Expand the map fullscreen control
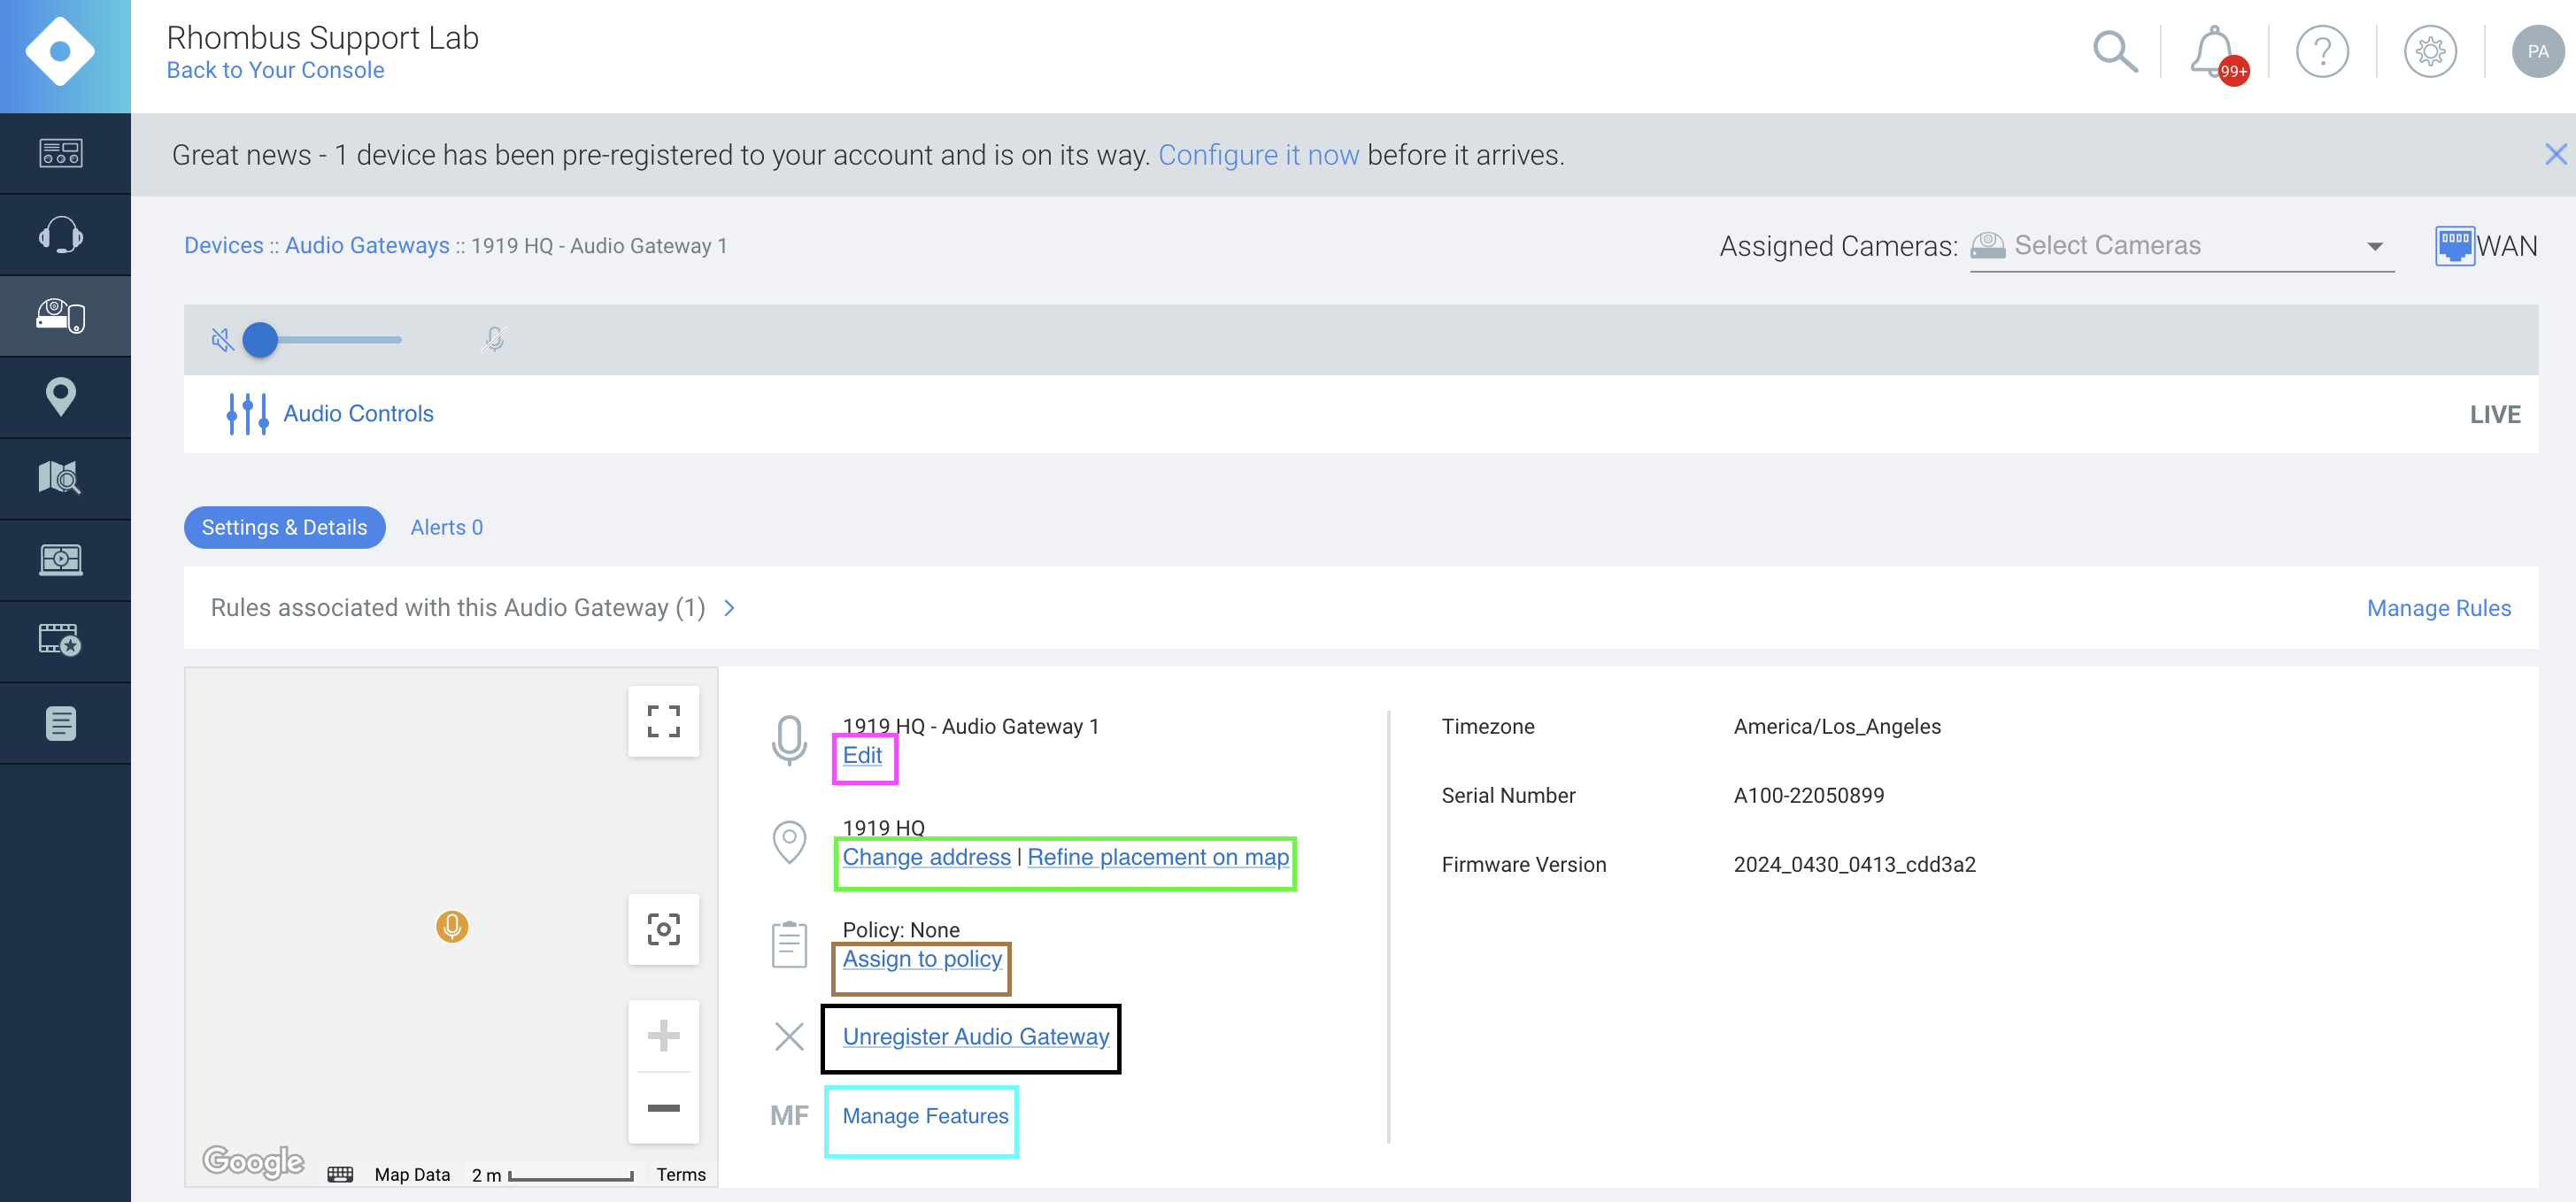 [663, 720]
